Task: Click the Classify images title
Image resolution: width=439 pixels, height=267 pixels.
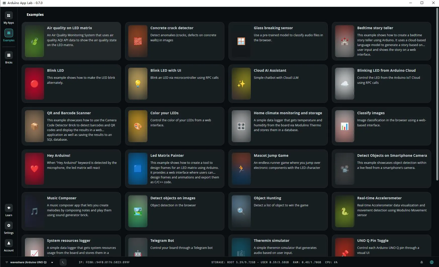Action: 371,113
